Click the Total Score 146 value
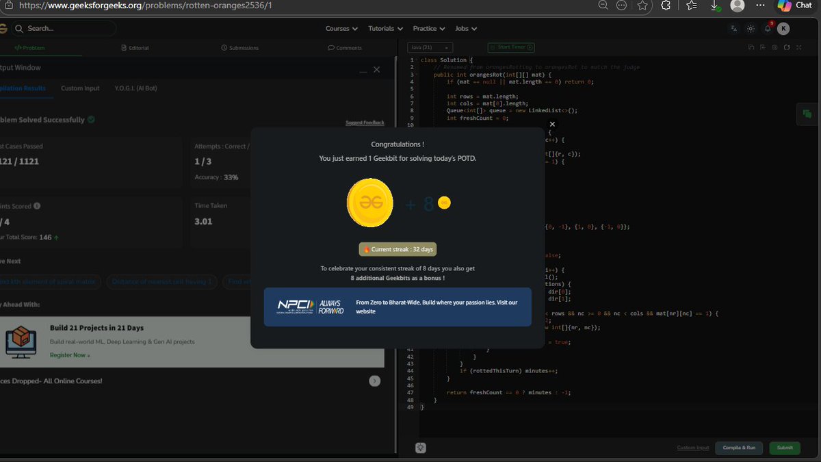The height and width of the screenshot is (462, 821). [x=45, y=238]
